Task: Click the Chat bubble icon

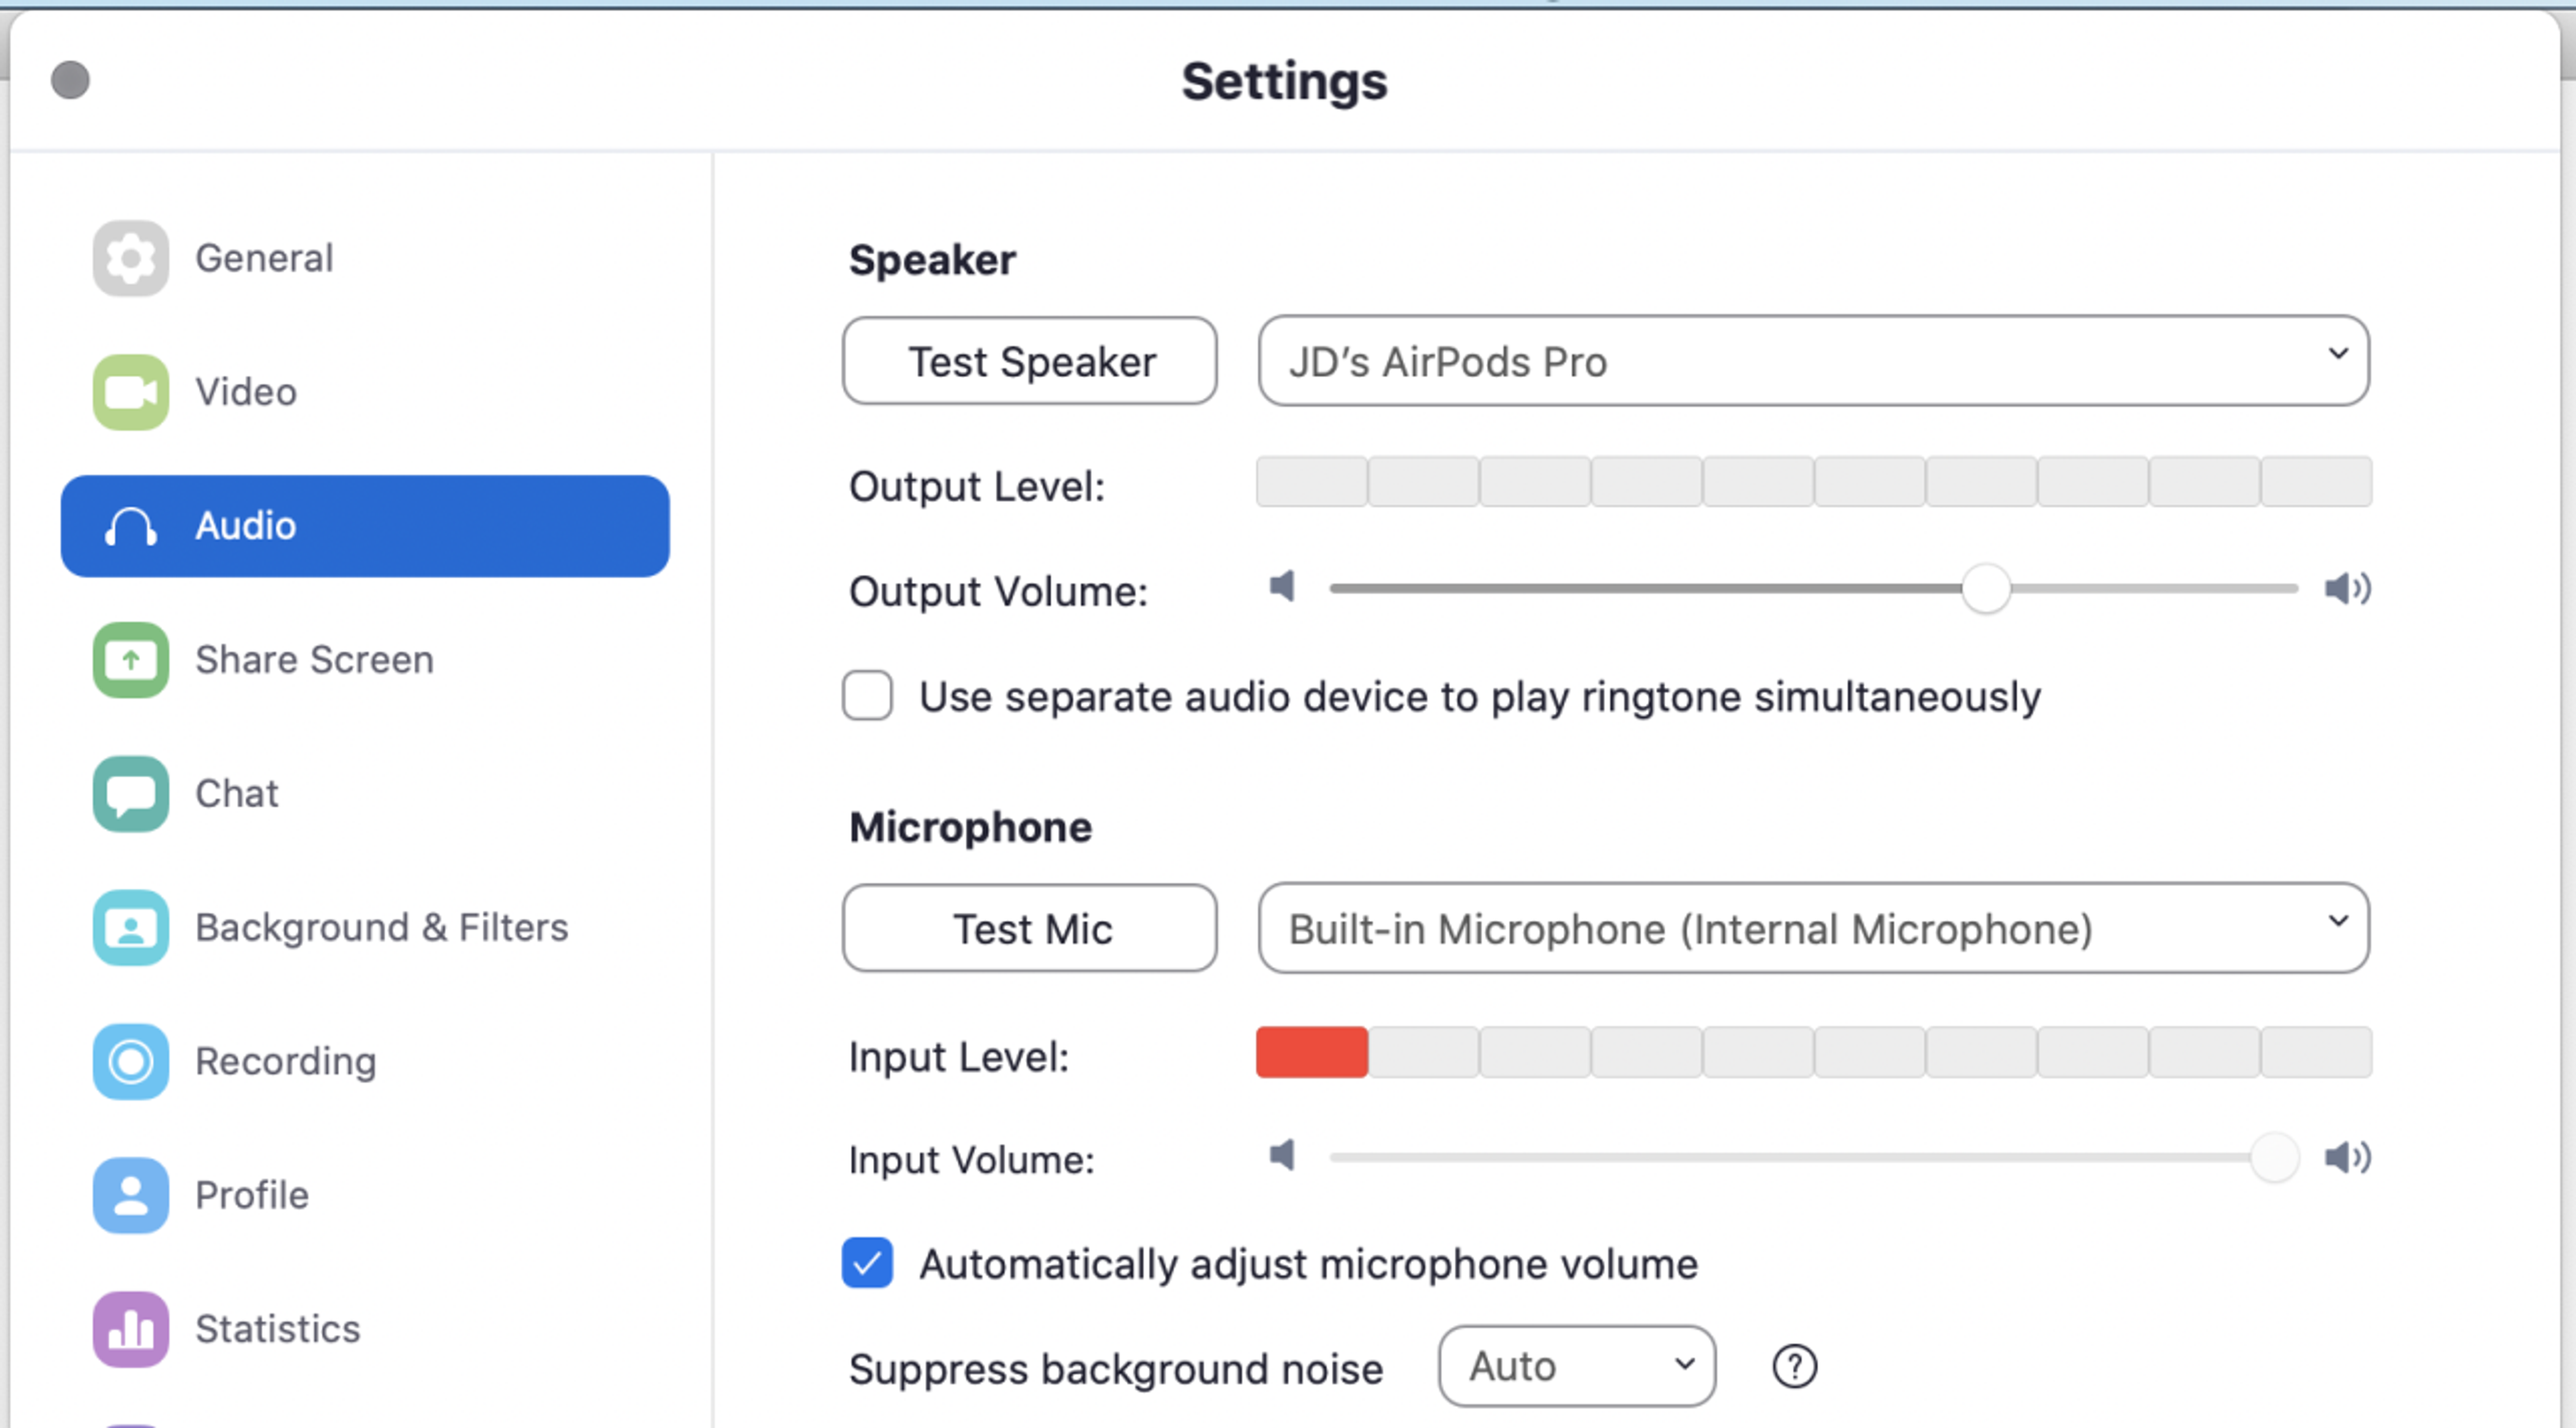Action: (x=130, y=793)
